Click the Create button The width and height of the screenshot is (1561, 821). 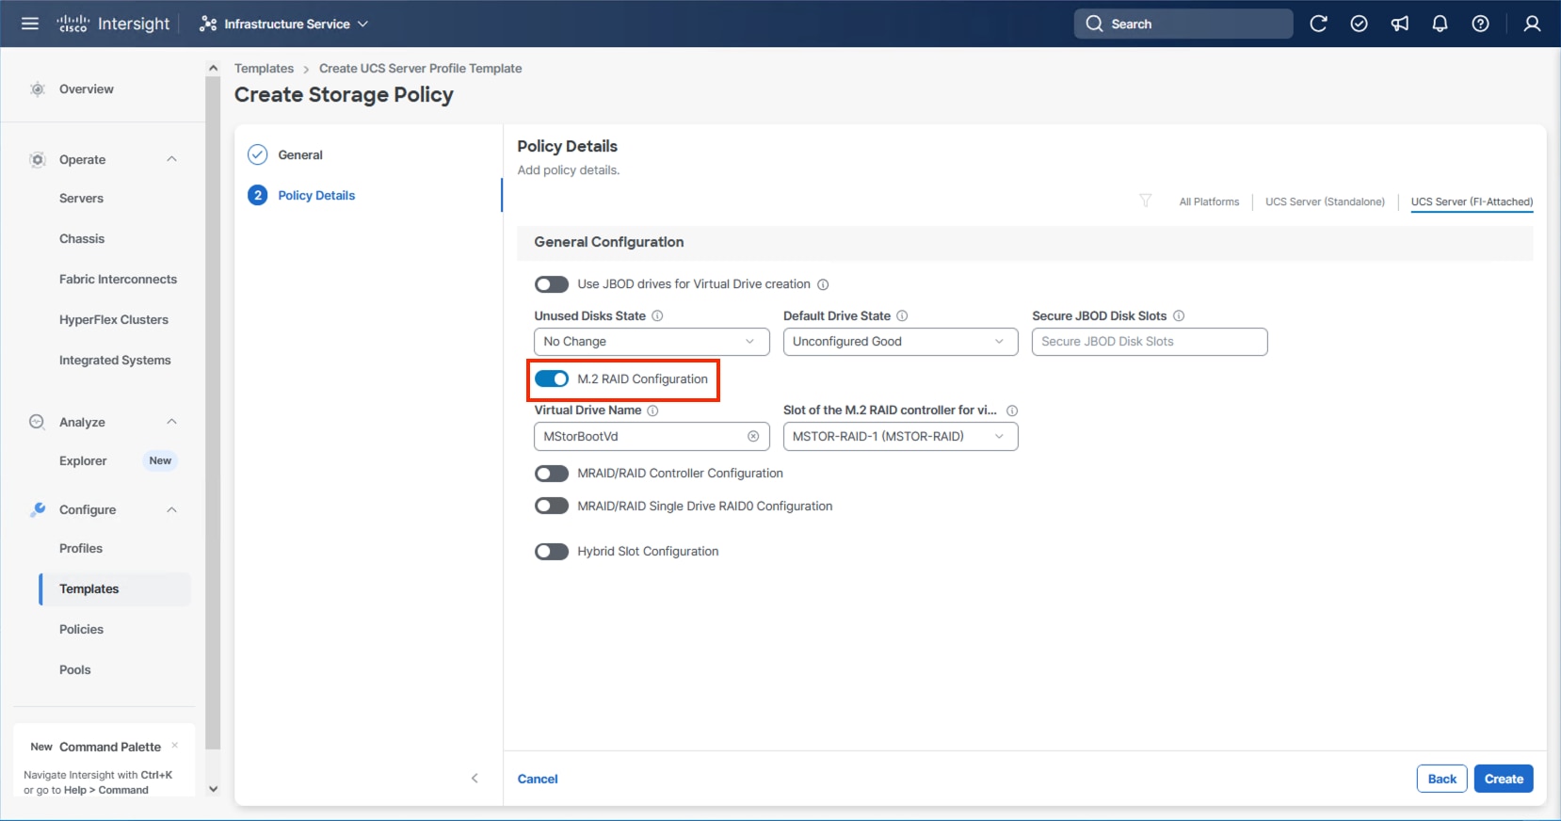tap(1503, 779)
